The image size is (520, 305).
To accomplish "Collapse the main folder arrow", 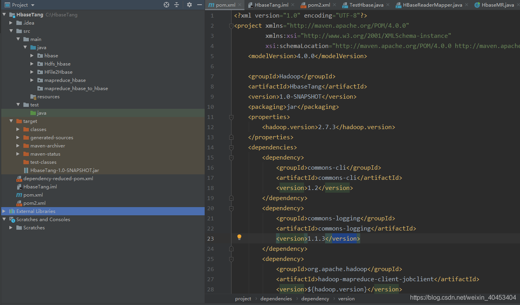I will click(18, 39).
